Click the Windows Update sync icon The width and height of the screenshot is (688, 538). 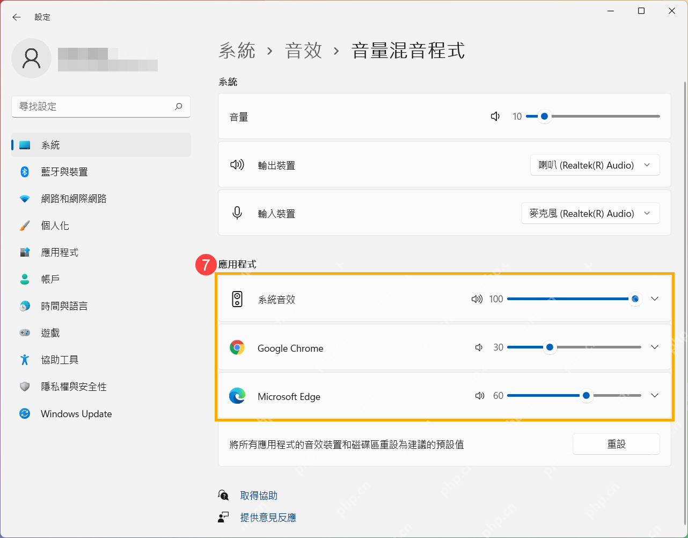point(25,413)
